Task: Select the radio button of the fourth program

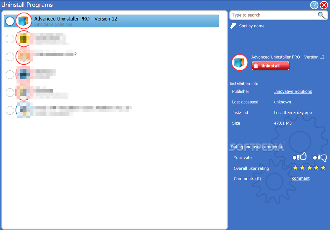Action: pos(10,75)
